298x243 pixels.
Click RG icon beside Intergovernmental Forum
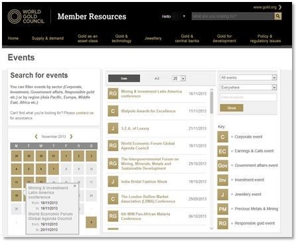click(113, 164)
